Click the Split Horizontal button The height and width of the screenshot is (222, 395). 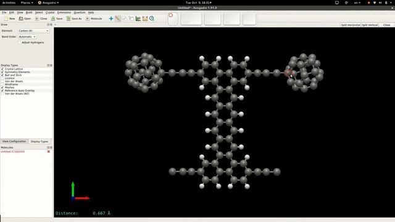tap(351, 25)
